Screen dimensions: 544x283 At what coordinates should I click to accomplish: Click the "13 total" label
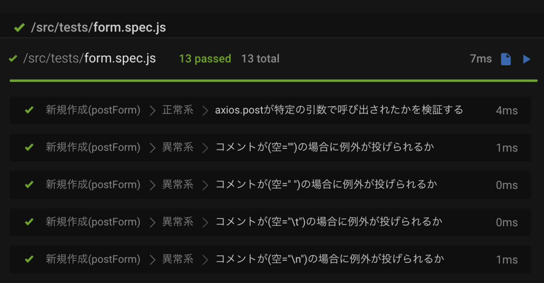tap(260, 59)
